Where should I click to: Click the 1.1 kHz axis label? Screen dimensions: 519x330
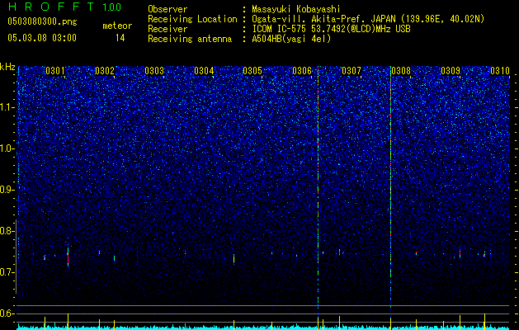(7, 107)
